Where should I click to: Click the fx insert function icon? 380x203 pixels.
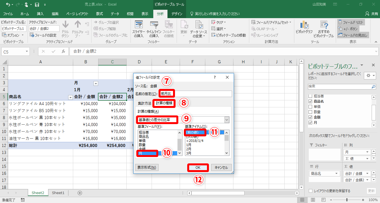point(63,51)
